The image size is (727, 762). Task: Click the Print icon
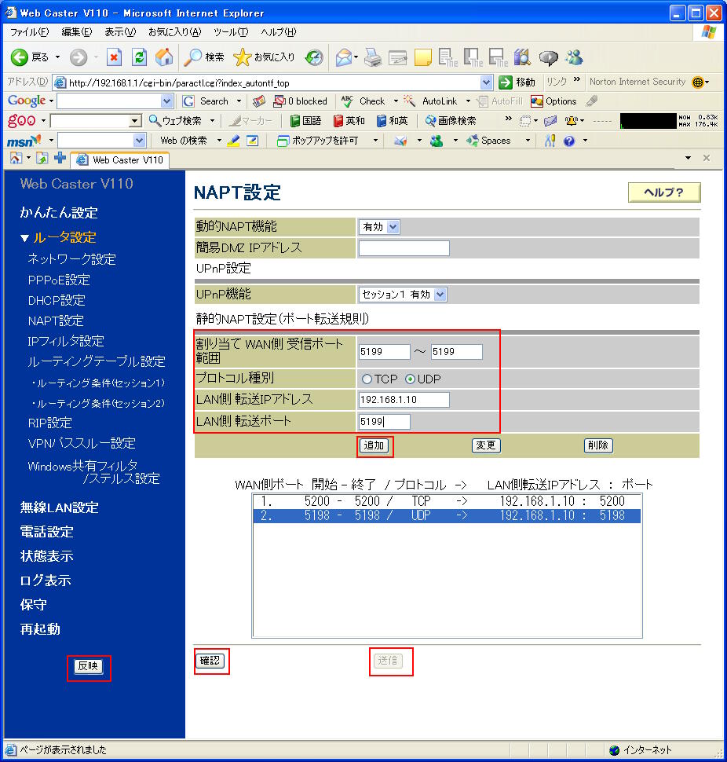click(373, 57)
